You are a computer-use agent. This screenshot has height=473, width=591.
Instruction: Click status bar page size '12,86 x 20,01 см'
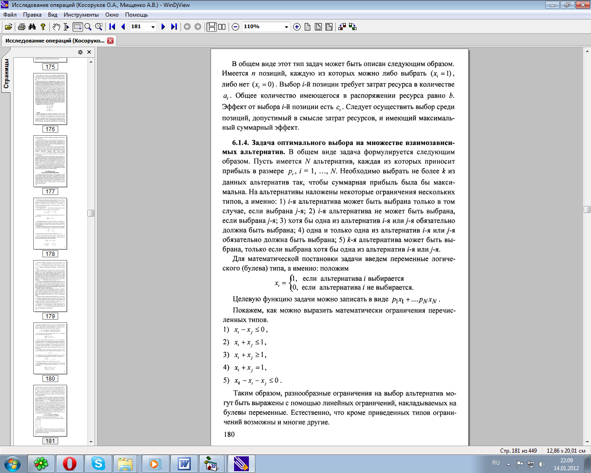tap(566, 451)
